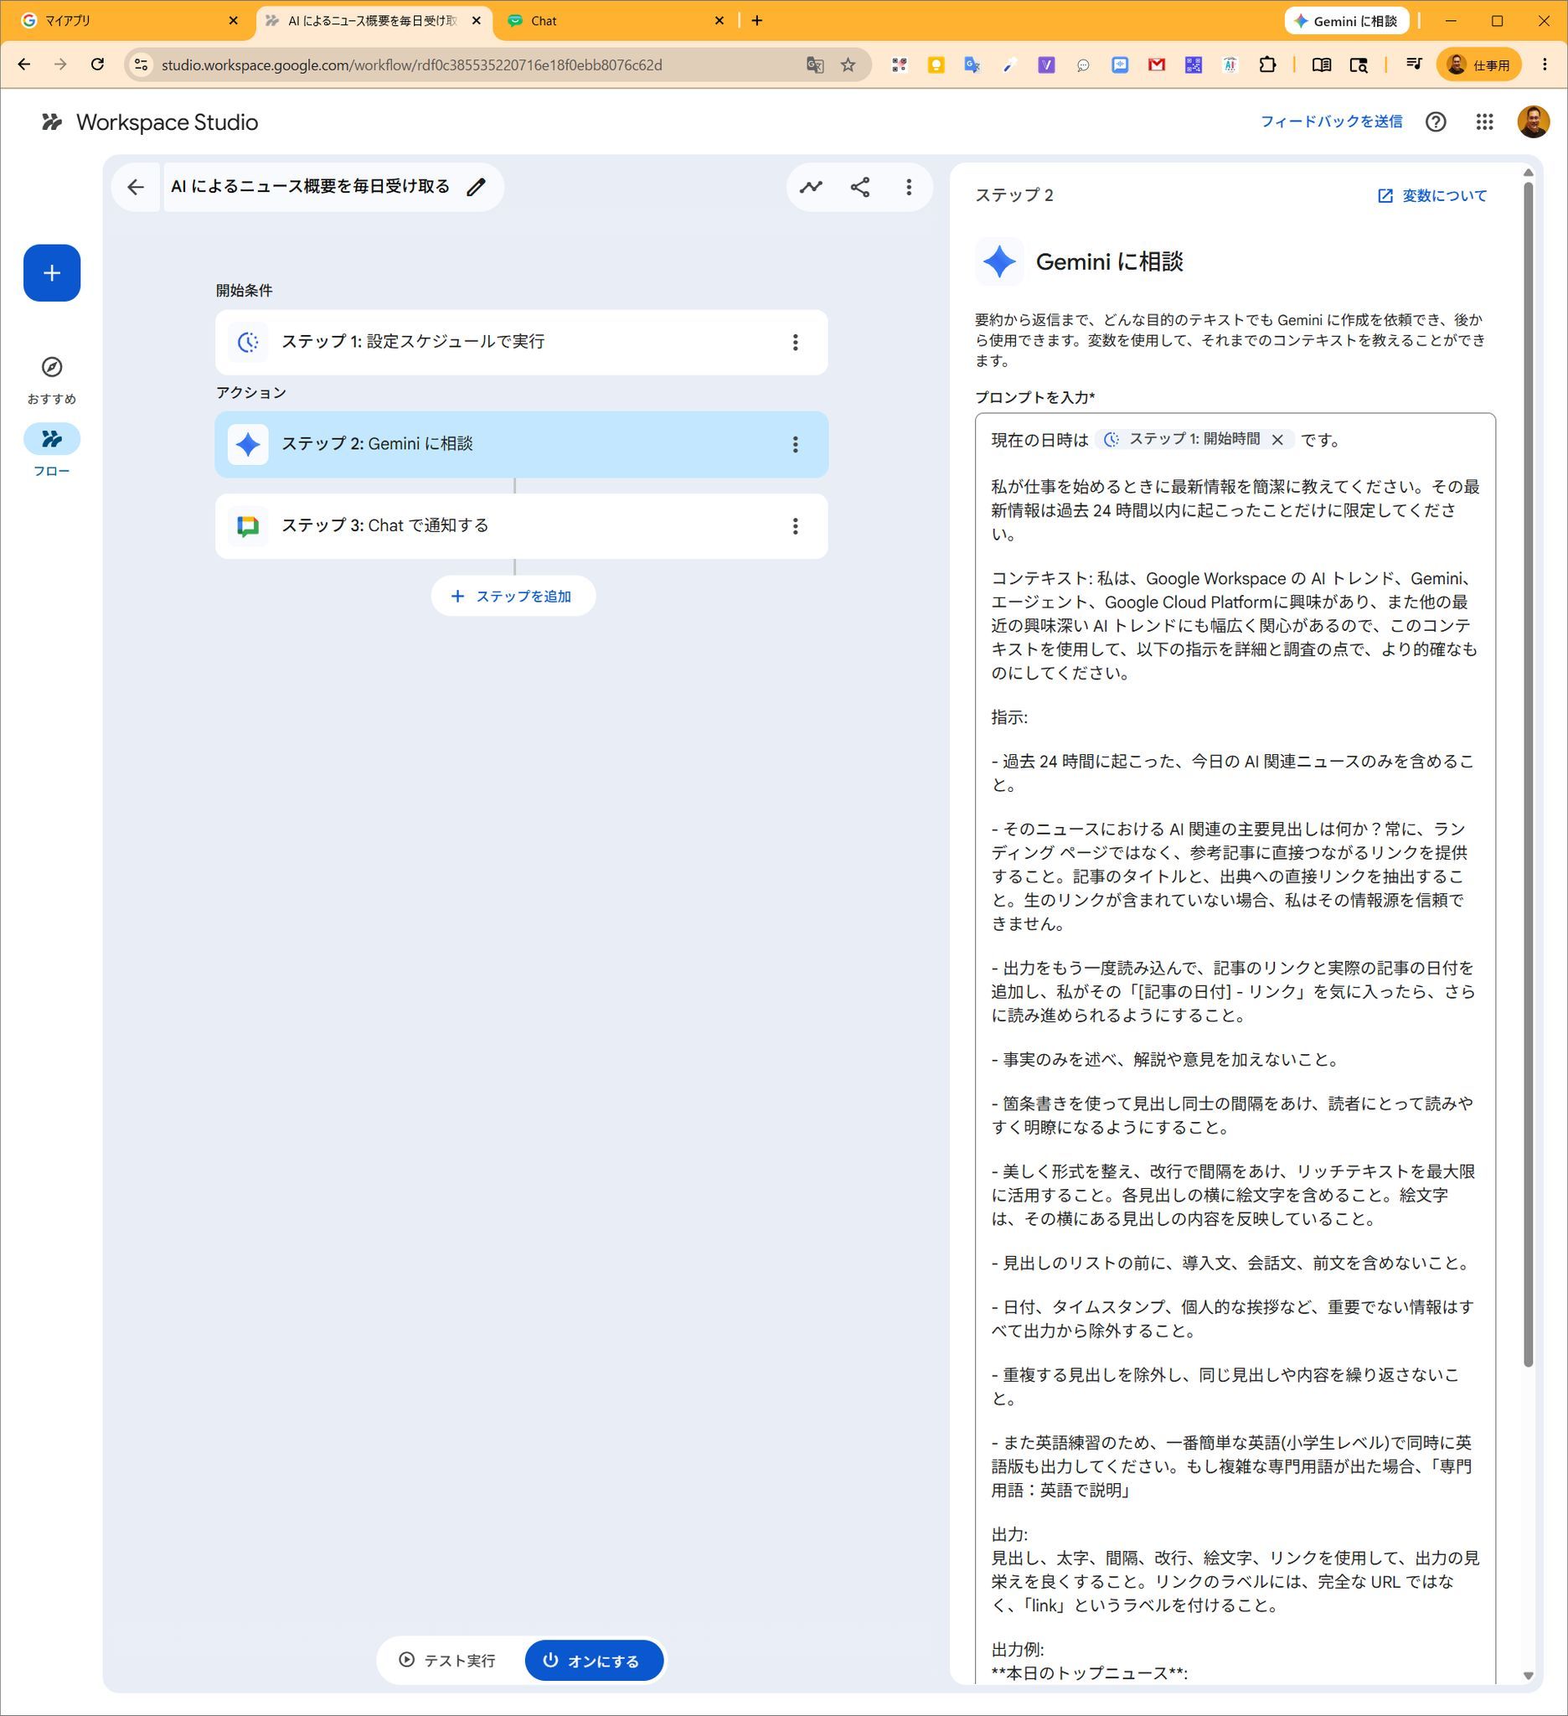Remove the ステップ 1: 開始時間 variable chip
The width and height of the screenshot is (1568, 1716).
point(1277,440)
